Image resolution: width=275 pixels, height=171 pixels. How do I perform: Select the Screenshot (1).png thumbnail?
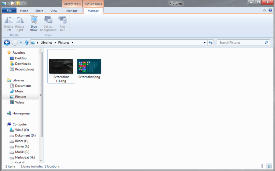pyautogui.click(x=61, y=66)
